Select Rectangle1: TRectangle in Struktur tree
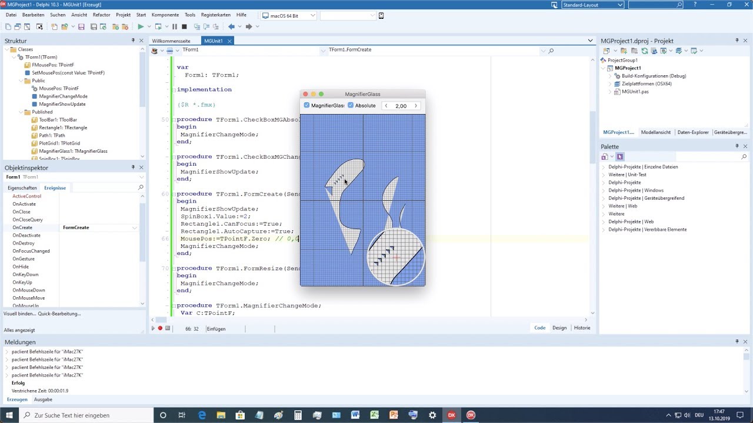Viewport: 753px width, 423px height. (63, 127)
